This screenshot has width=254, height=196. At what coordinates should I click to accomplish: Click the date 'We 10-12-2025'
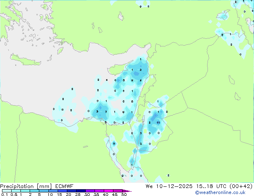169,186
